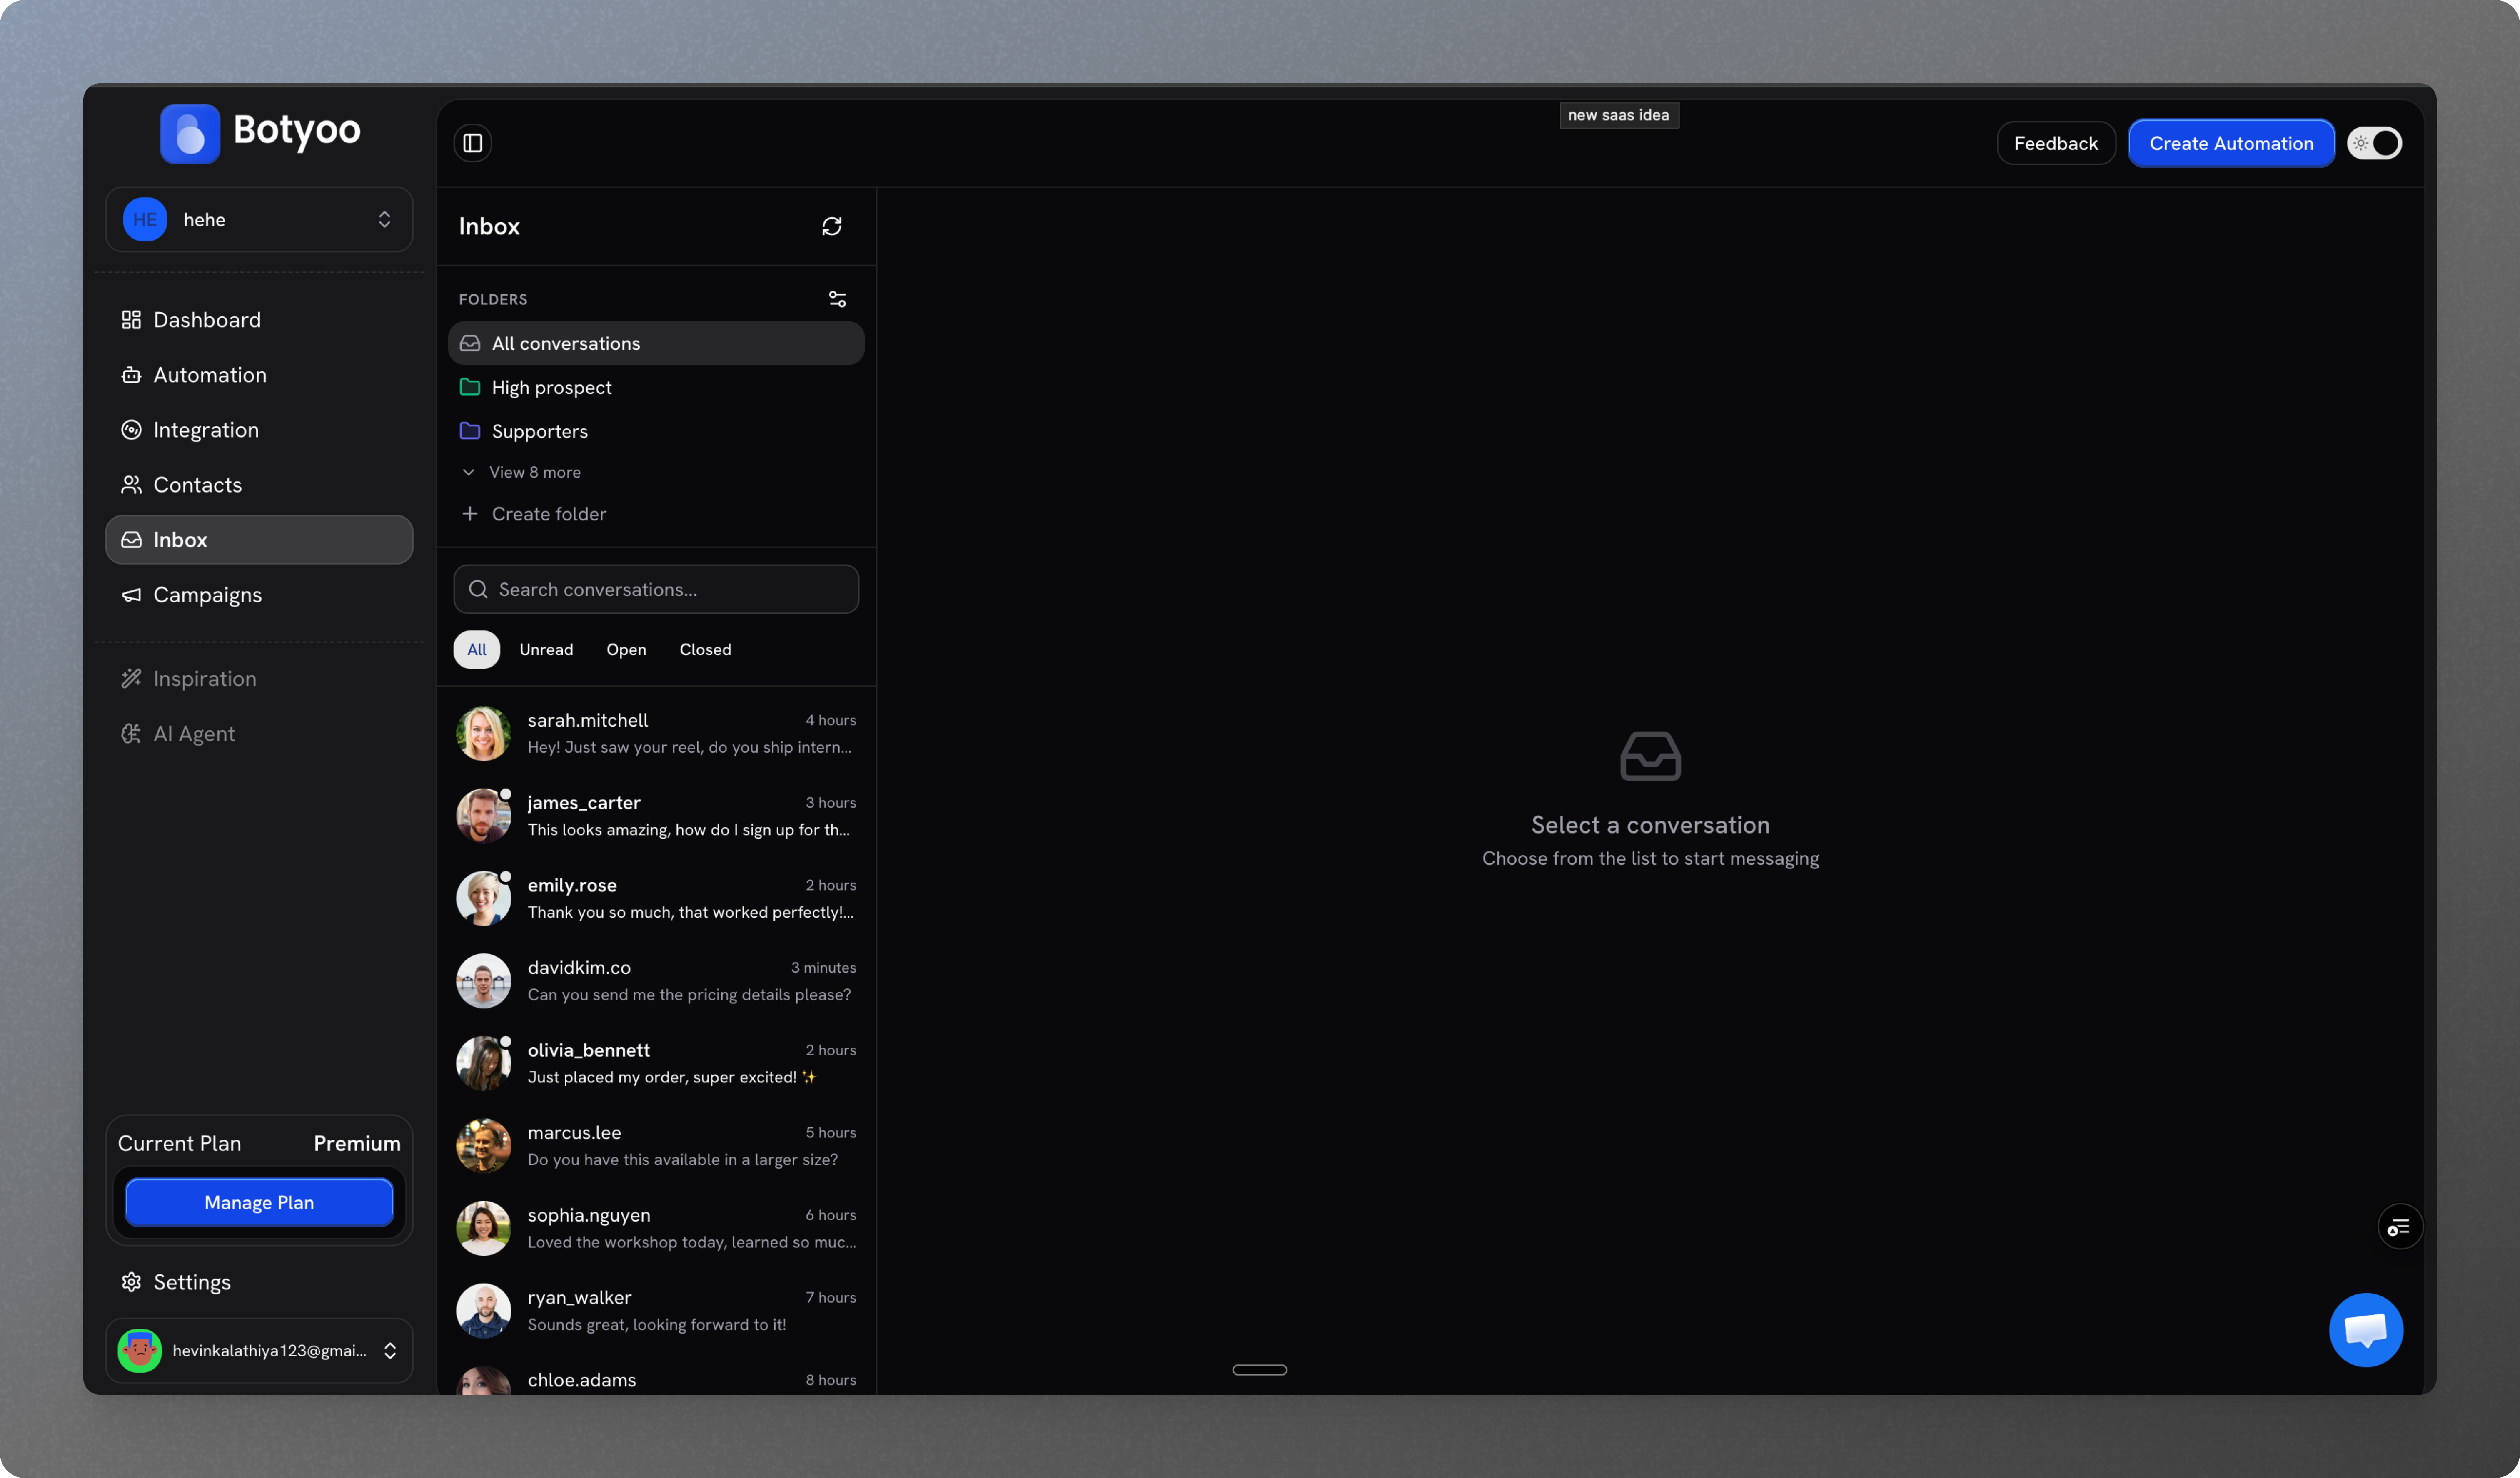Click the Automation bot icon

(x=131, y=375)
